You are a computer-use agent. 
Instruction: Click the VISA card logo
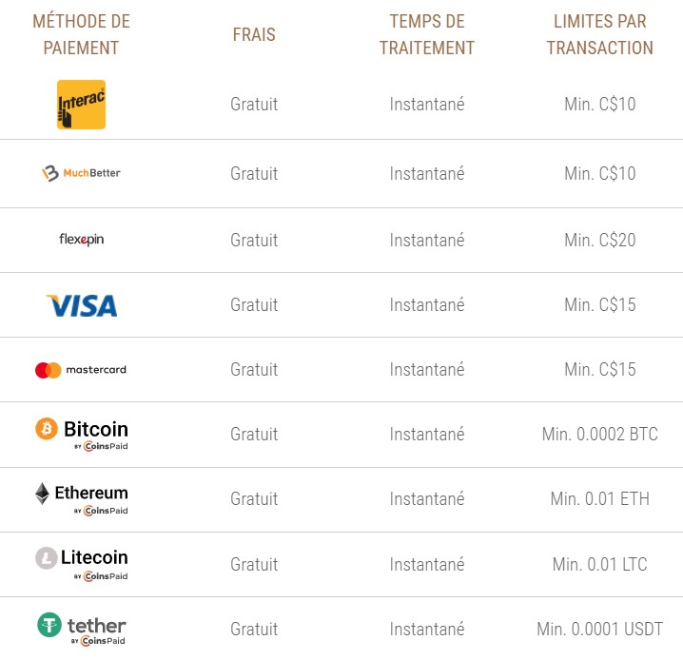click(x=82, y=305)
